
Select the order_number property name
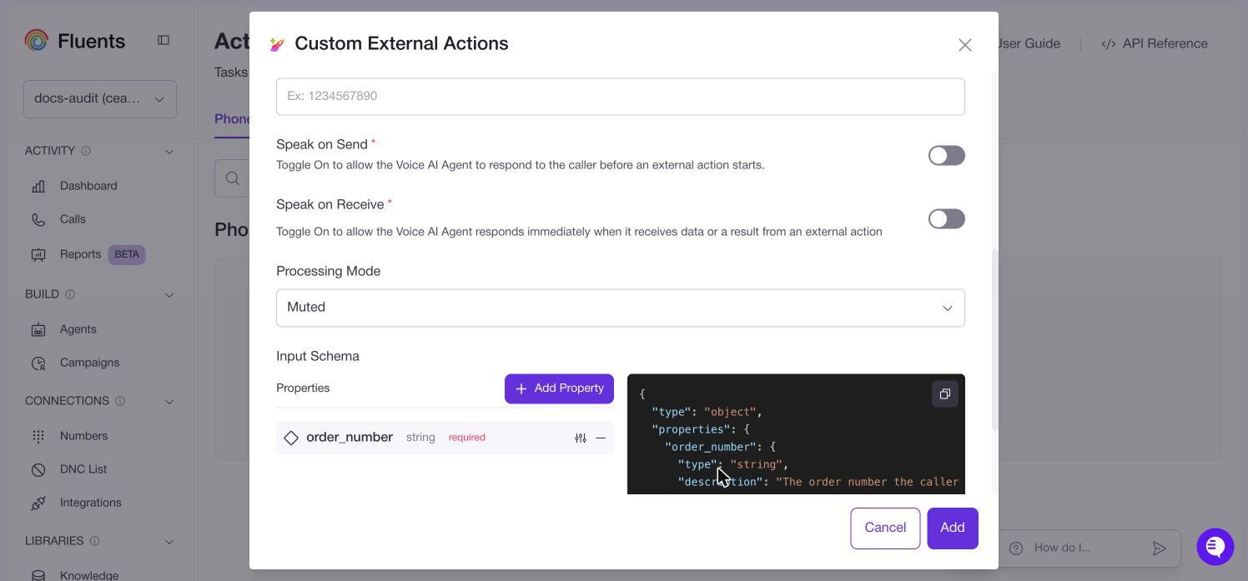click(350, 437)
